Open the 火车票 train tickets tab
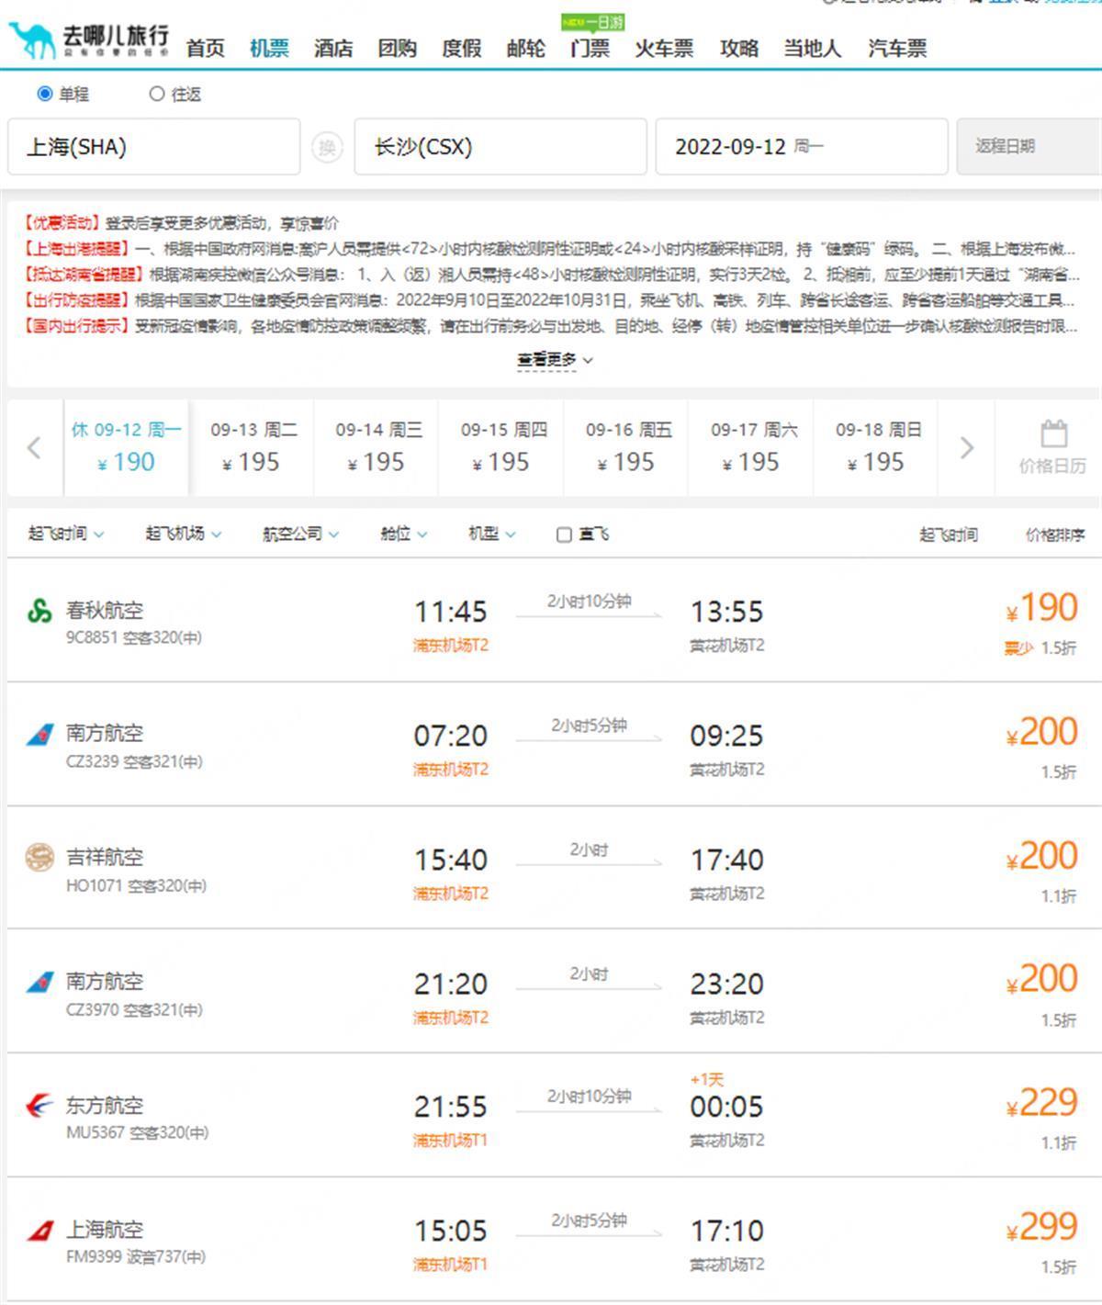This screenshot has height=1305, width=1102. 664,48
